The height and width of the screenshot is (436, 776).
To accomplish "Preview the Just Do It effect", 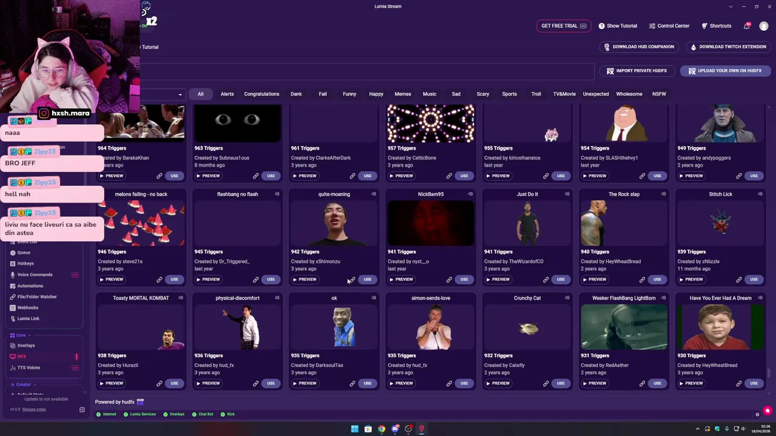I will coord(498,280).
